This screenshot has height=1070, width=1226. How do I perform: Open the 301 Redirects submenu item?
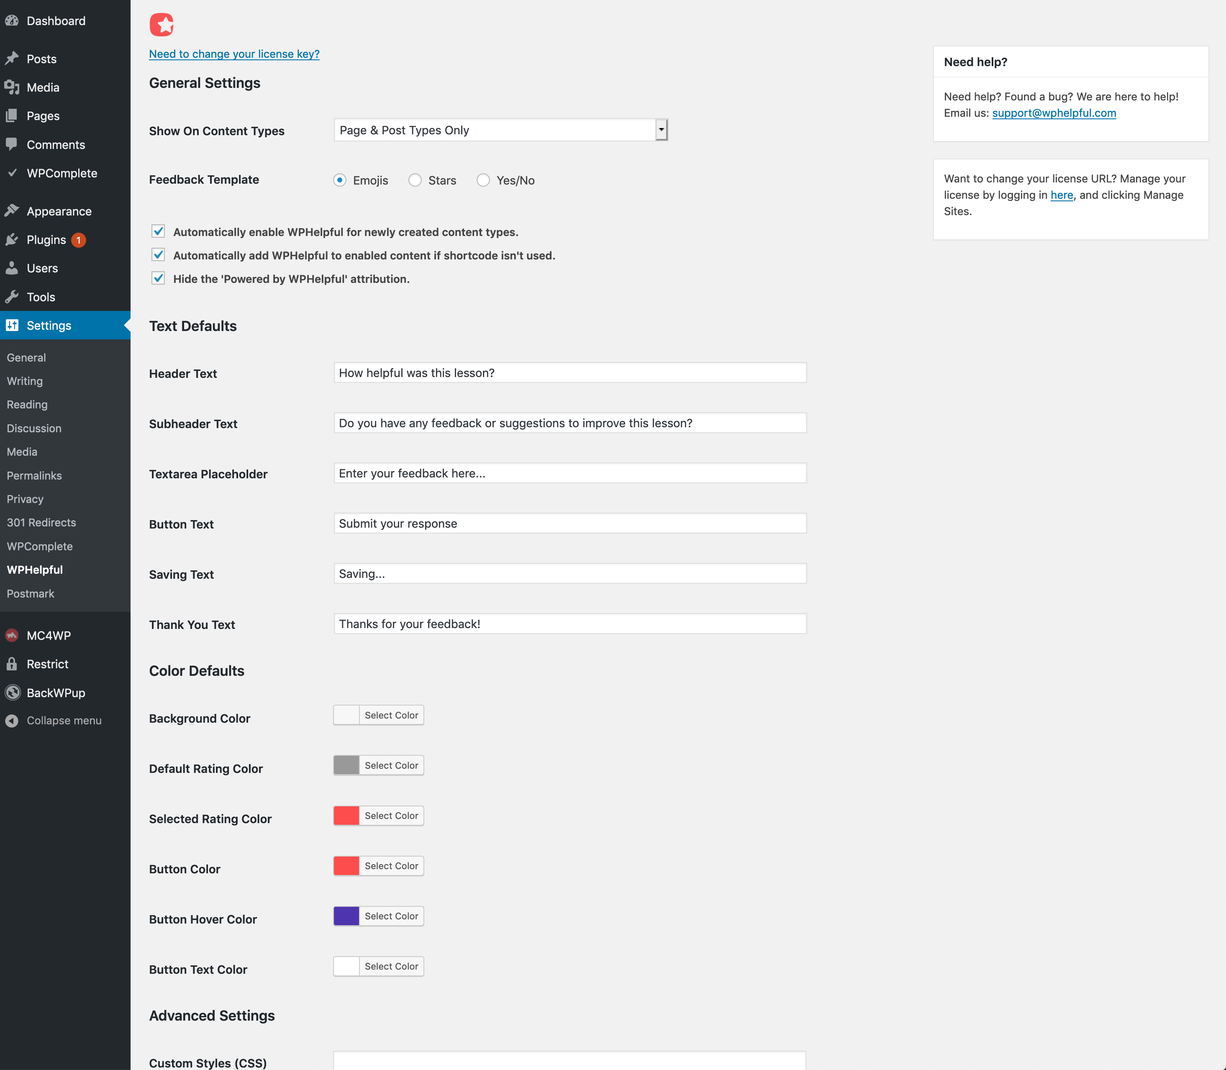(41, 523)
